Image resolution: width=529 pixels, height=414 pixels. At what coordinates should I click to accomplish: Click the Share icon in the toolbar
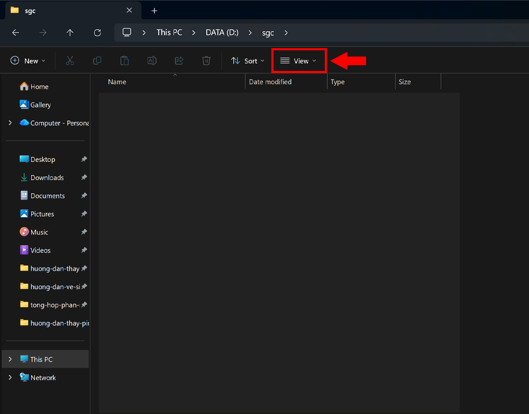coord(179,60)
